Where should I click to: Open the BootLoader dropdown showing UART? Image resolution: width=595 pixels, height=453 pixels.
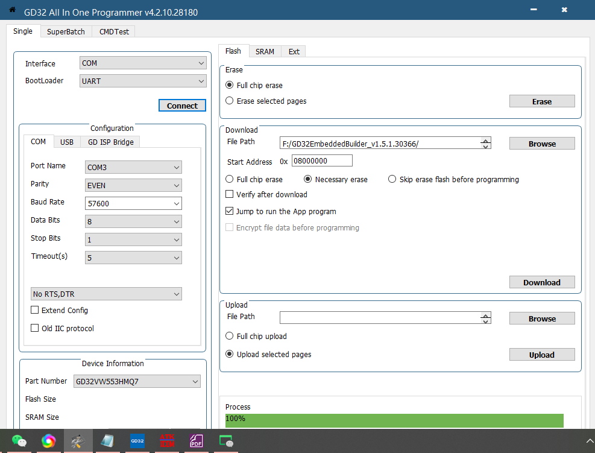(x=143, y=81)
